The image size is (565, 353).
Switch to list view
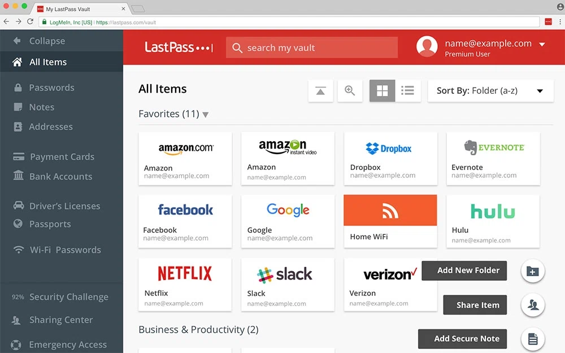[x=407, y=91]
